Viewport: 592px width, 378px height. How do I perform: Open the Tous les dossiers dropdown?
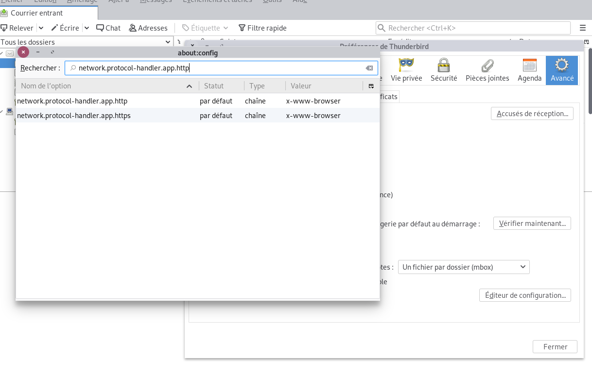point(87,42)
